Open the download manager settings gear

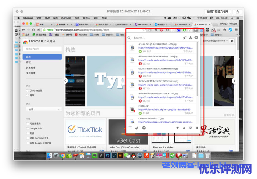click(x=196, y=38)
